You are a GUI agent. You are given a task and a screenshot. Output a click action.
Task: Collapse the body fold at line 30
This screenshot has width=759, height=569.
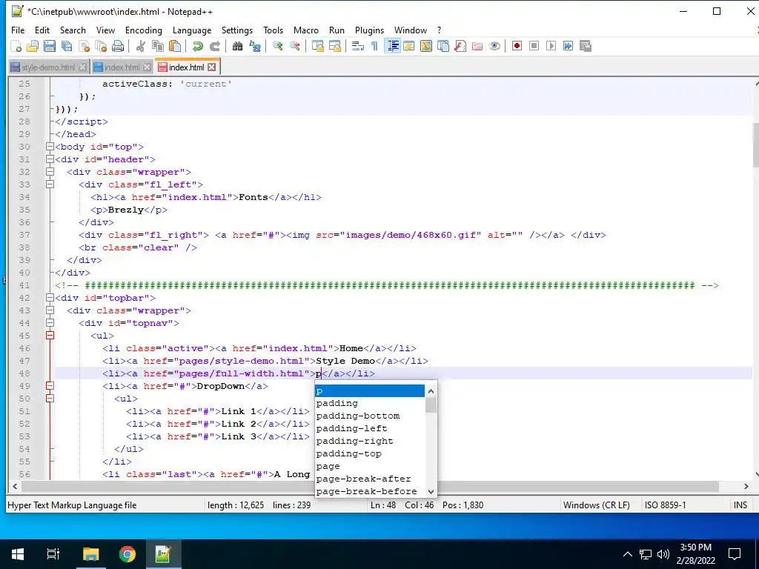(50, 147)
